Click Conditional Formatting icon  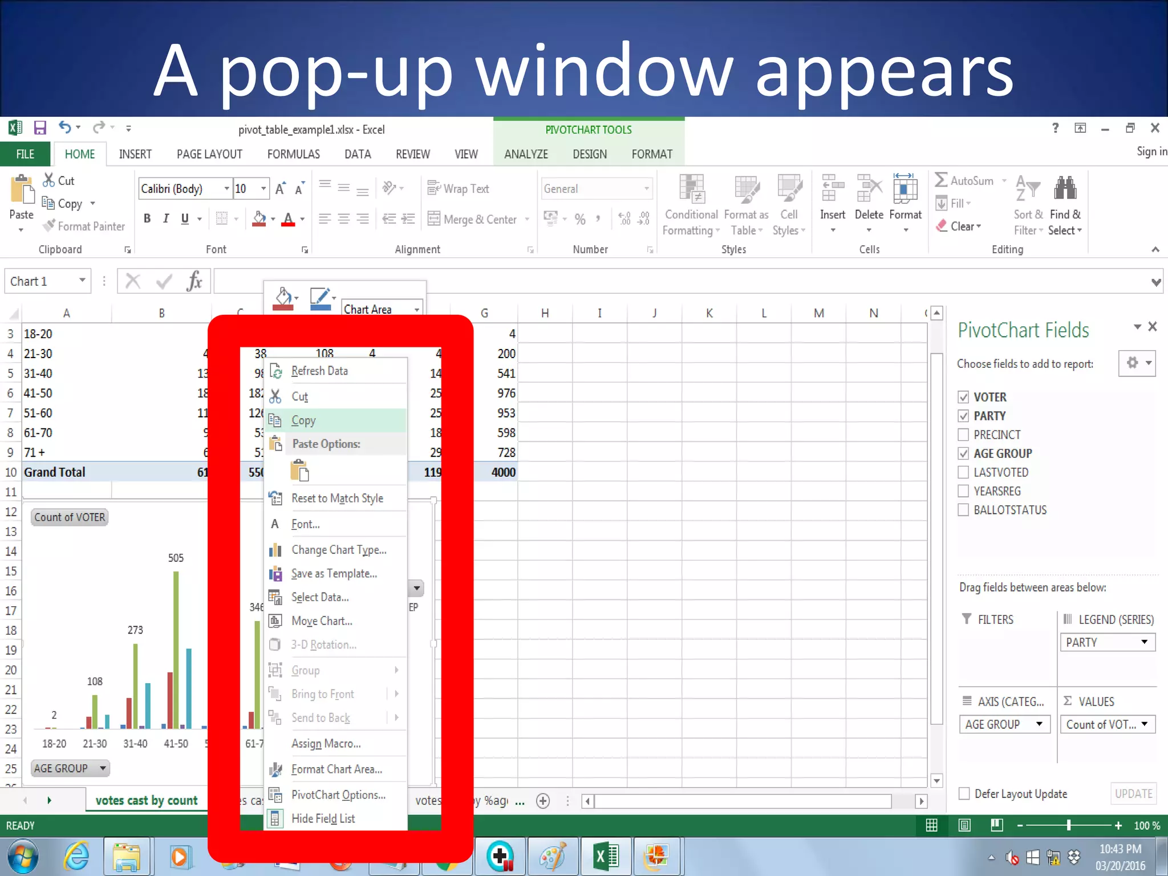click(691, 189)
